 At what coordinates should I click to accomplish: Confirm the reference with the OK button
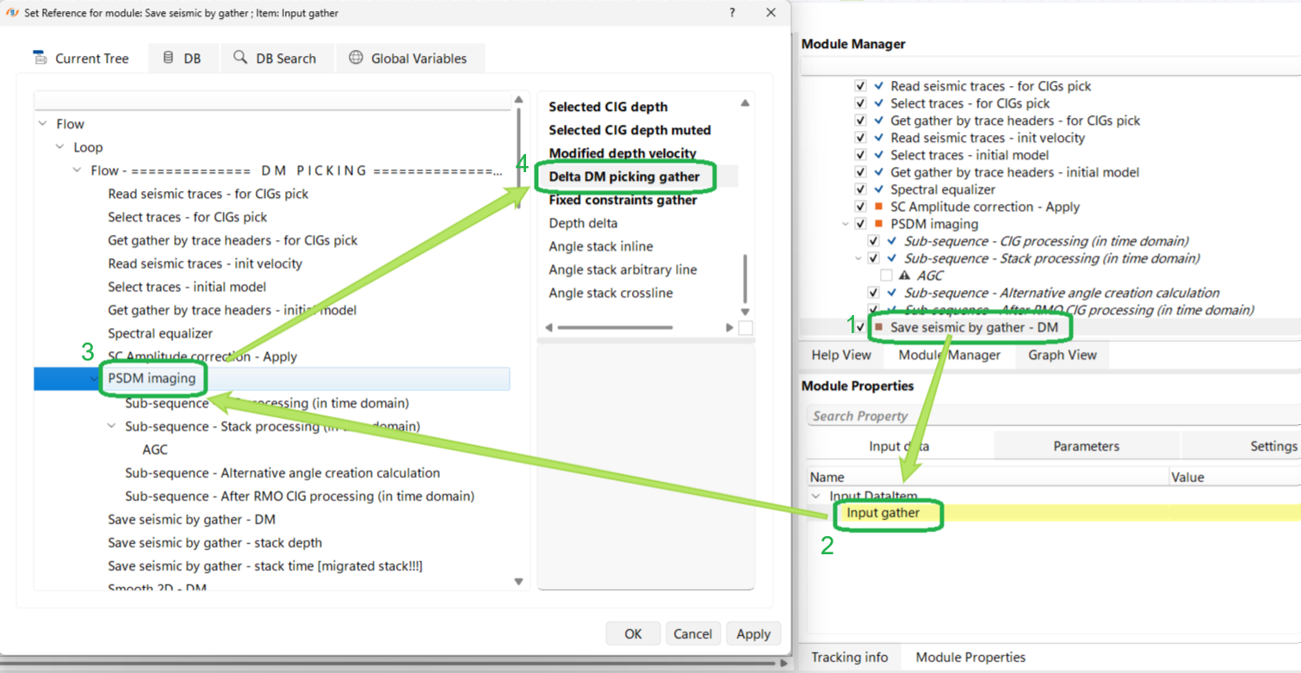pos(633,633)
